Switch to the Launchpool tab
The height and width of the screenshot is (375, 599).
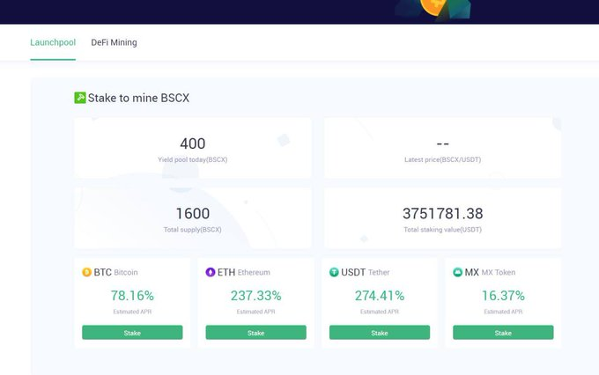53,42
